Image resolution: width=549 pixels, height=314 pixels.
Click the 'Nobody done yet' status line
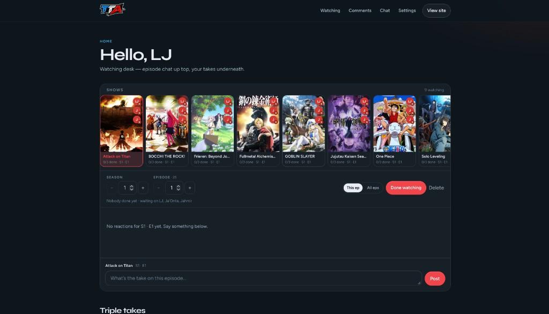coord(149,201)
